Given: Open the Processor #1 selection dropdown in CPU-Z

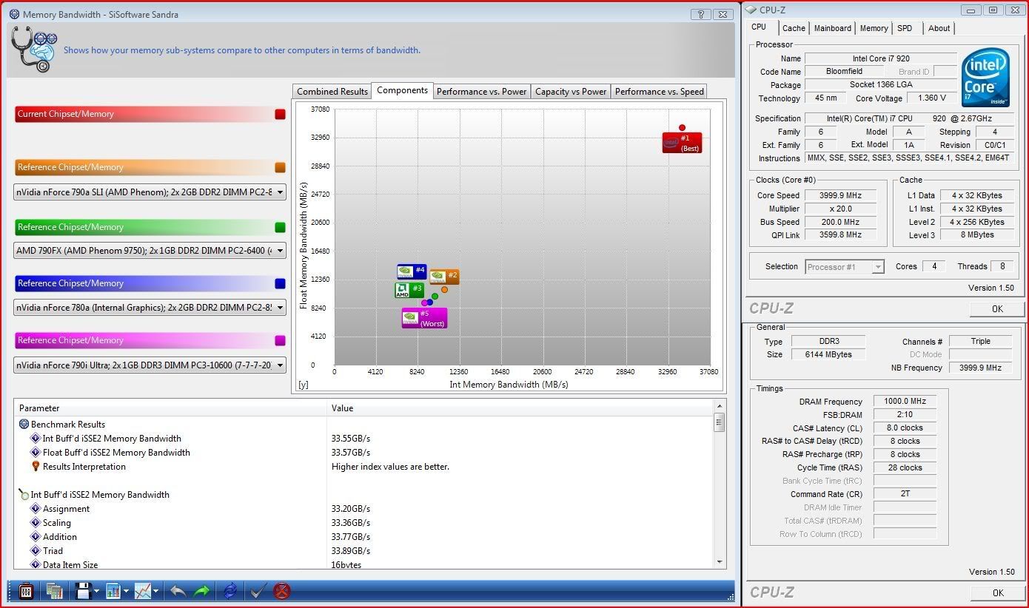Looking at the screenshot, I should click(845, 267).
